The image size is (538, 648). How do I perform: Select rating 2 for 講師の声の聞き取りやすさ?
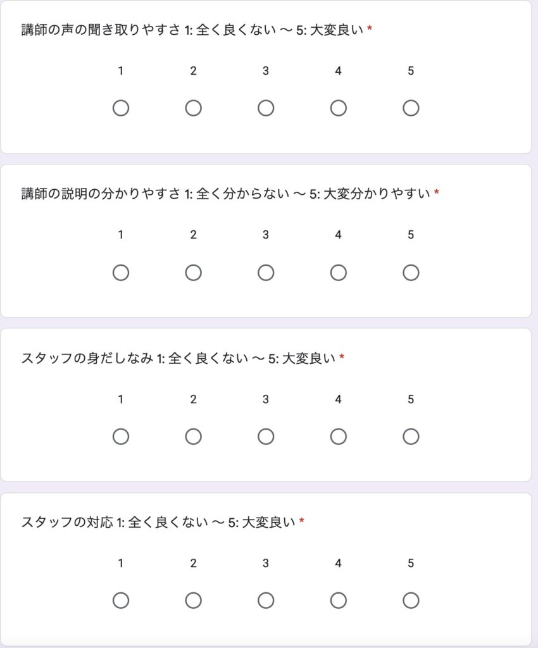tap(194, 108)
